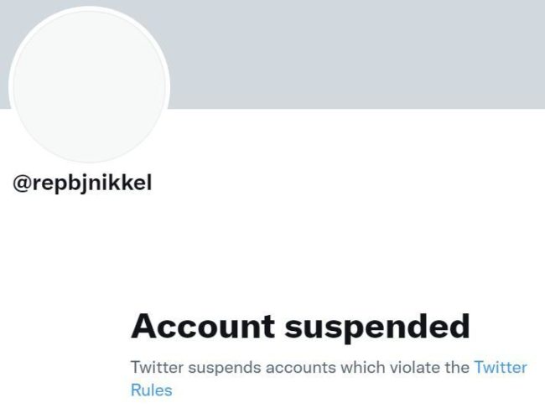Open the Twitter Rules link

(x=501, y=368)
